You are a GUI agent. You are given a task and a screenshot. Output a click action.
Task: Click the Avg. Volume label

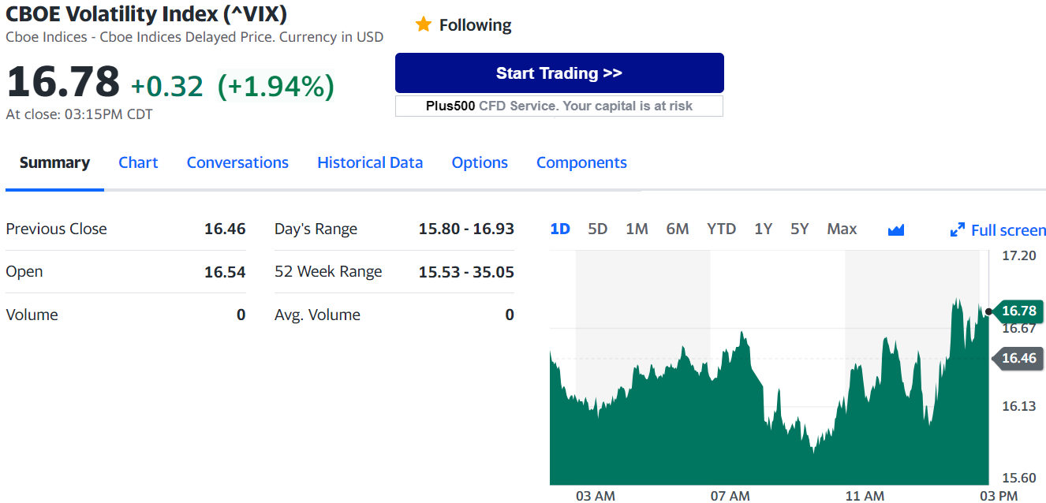tap(317, 315)
